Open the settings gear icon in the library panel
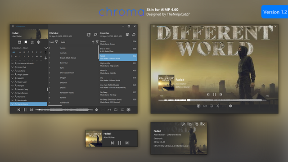288x162 pixels. [x=39, y=42]
